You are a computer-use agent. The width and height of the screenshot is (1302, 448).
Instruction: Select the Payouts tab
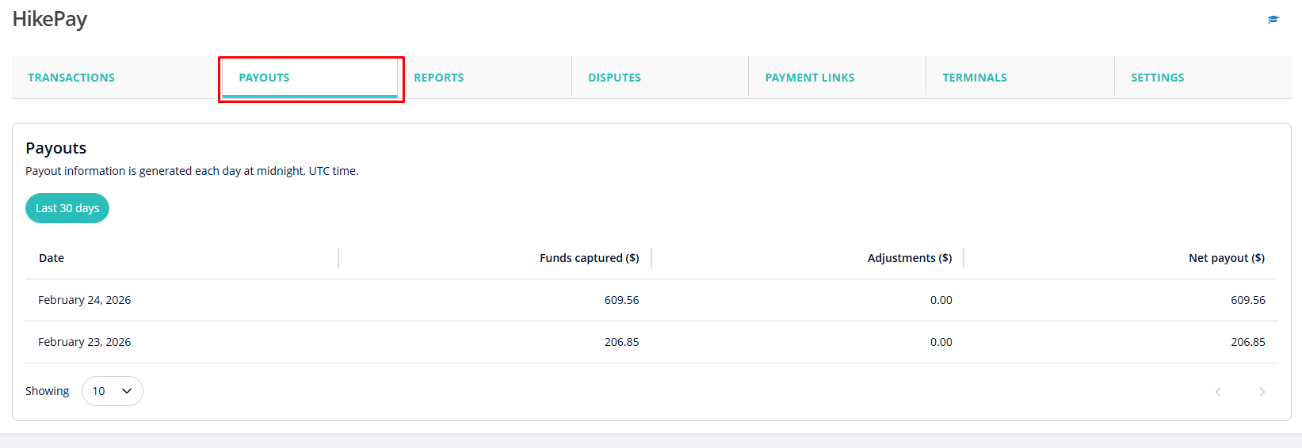(264, 78)
